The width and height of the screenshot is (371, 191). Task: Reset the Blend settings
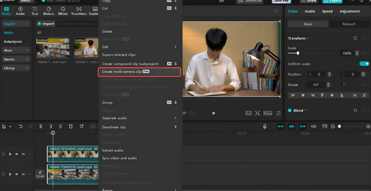355,110
